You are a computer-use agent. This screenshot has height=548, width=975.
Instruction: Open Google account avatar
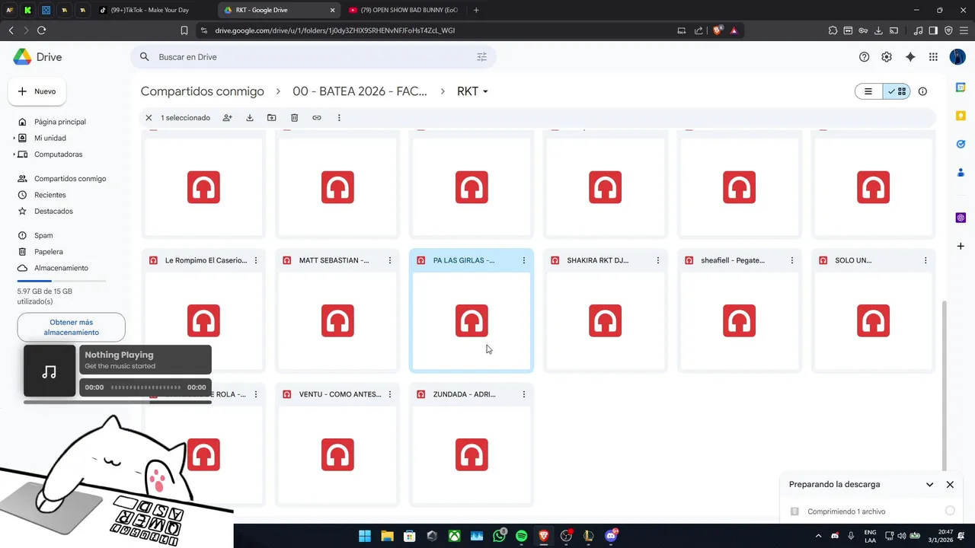957,57
